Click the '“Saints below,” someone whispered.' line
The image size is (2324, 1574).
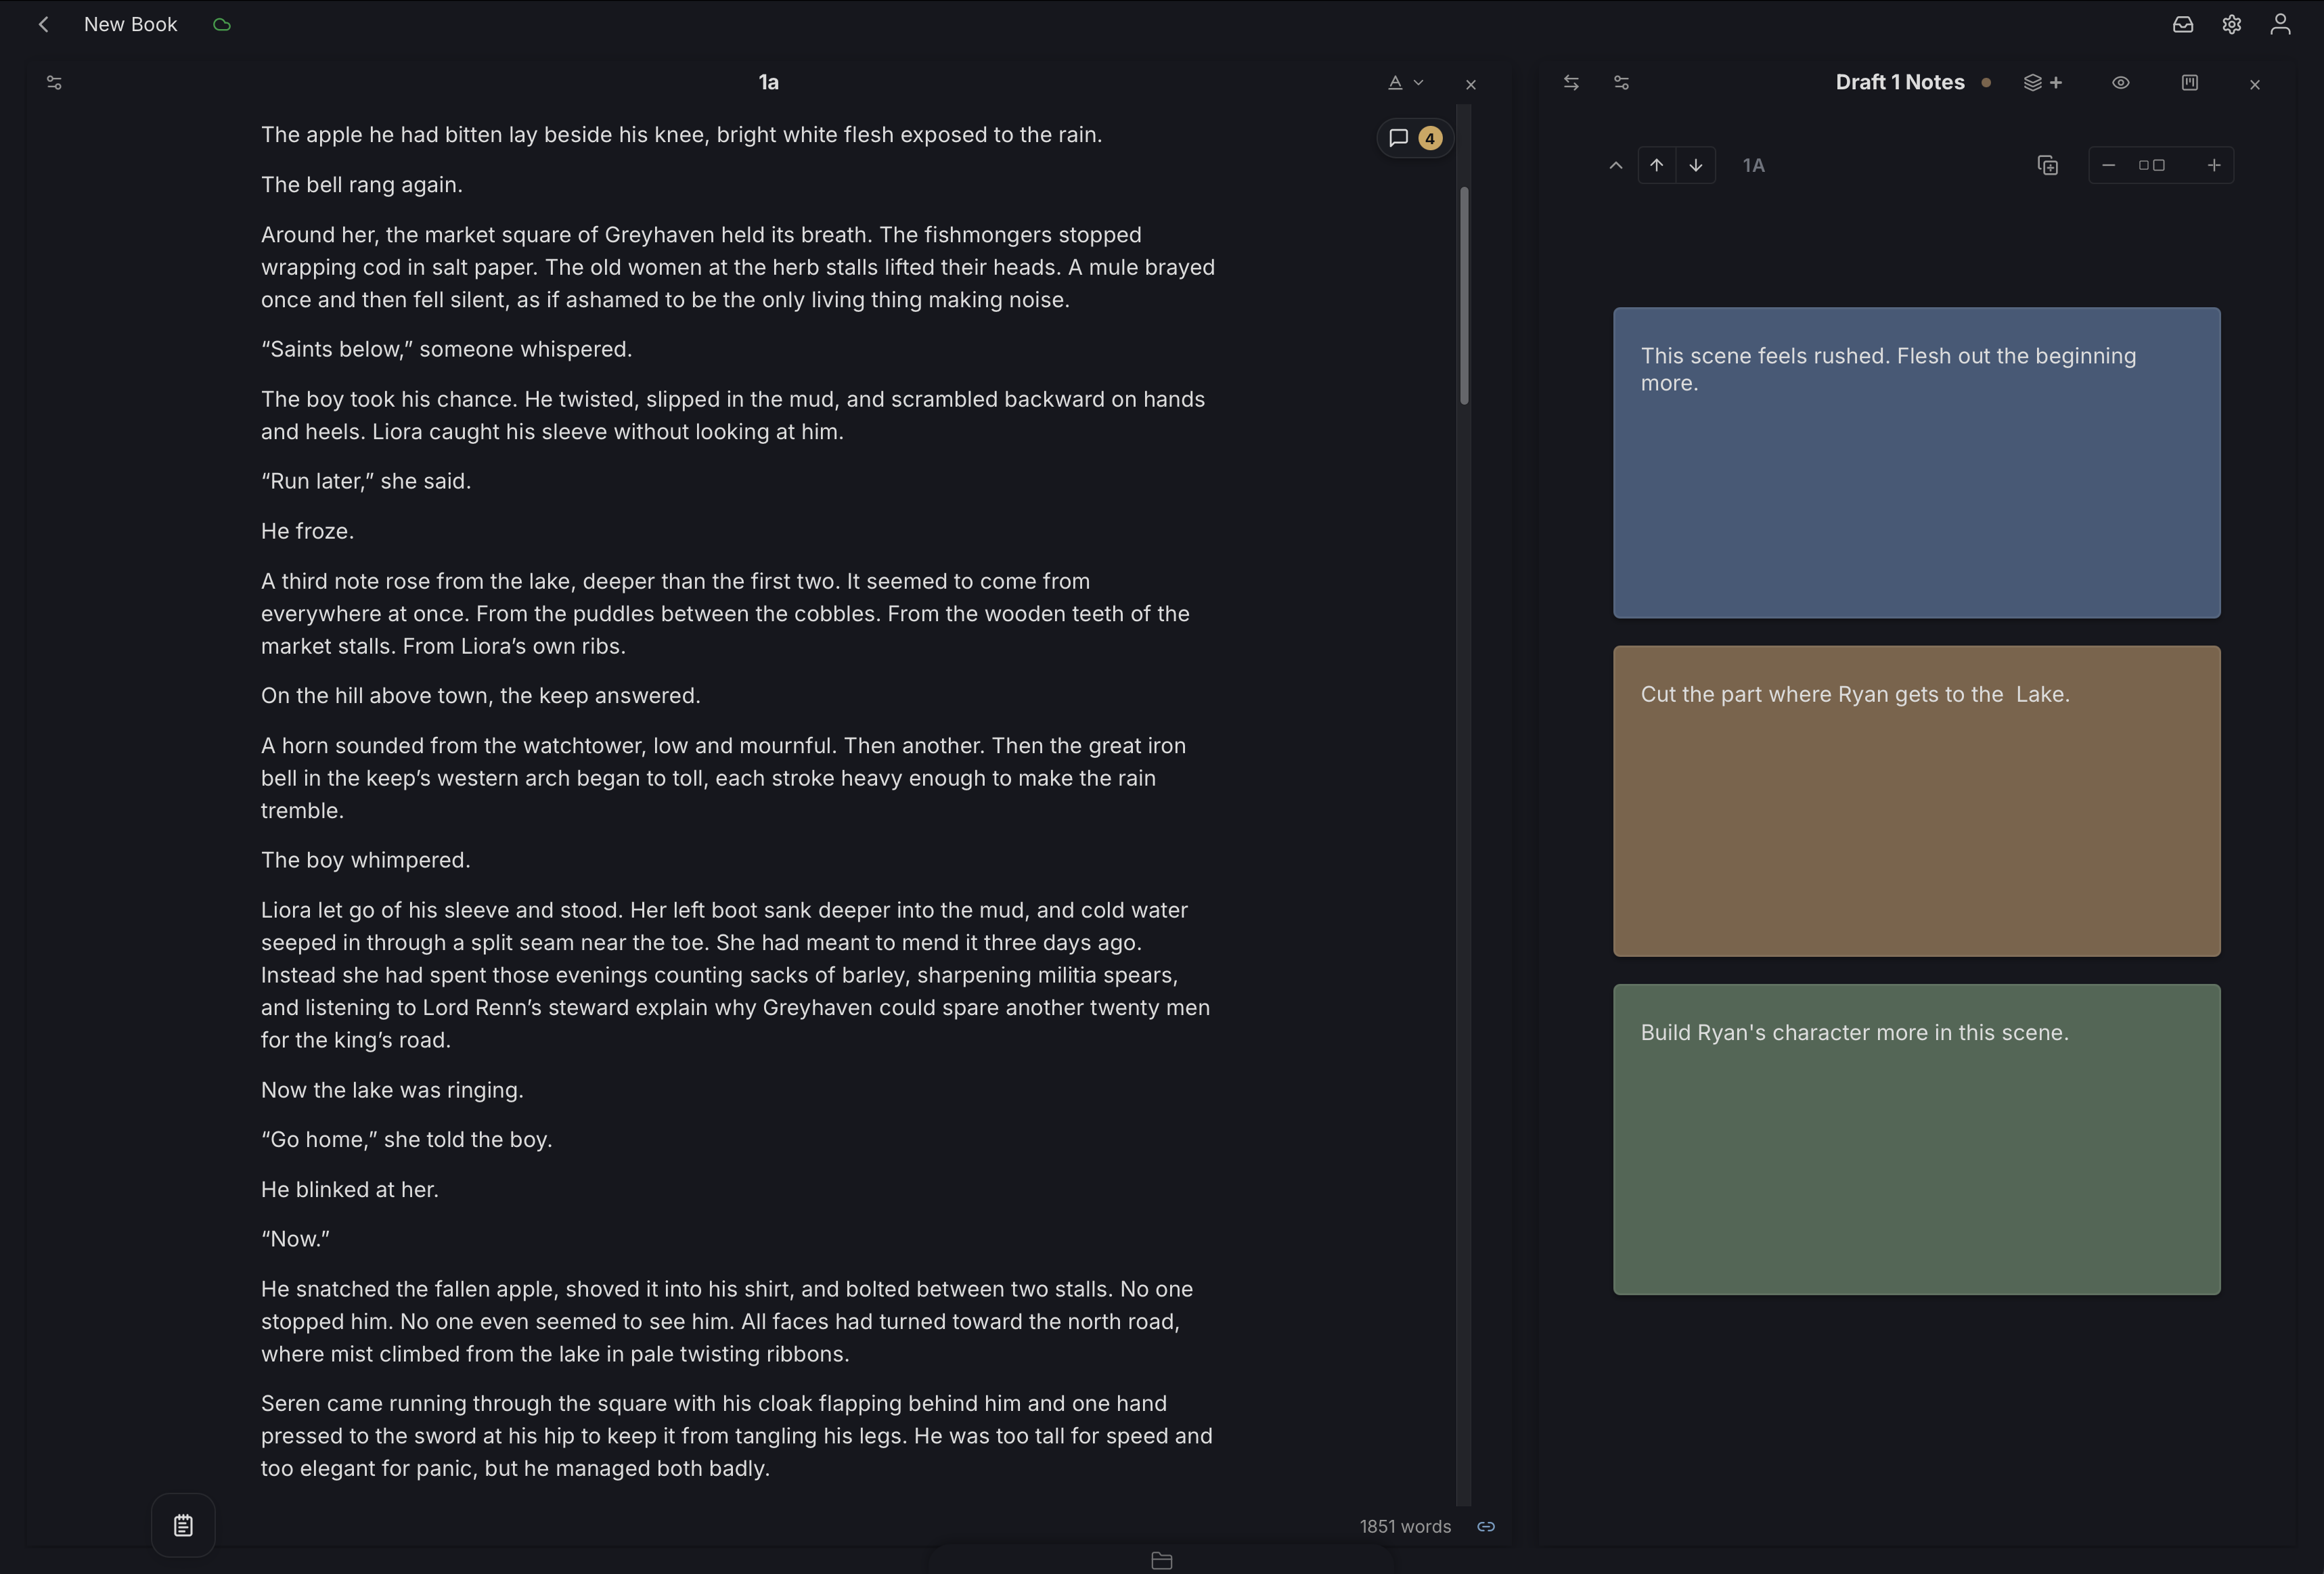[x=446, y=349]
